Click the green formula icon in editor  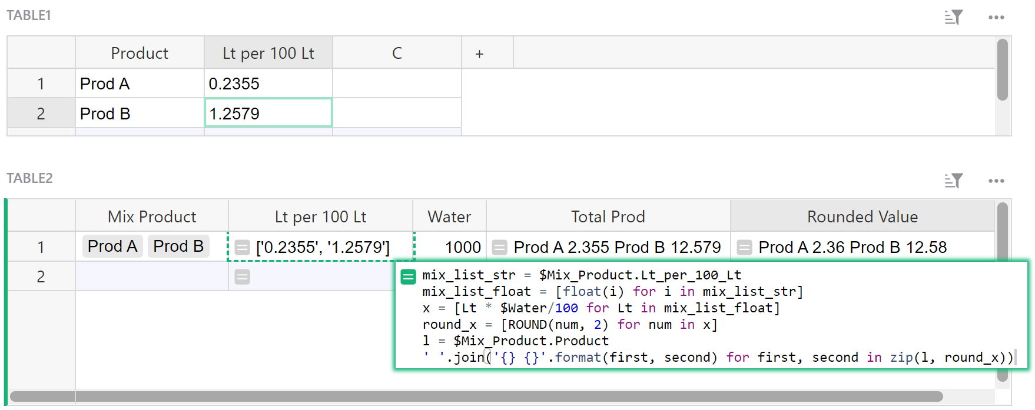point(408,276)
